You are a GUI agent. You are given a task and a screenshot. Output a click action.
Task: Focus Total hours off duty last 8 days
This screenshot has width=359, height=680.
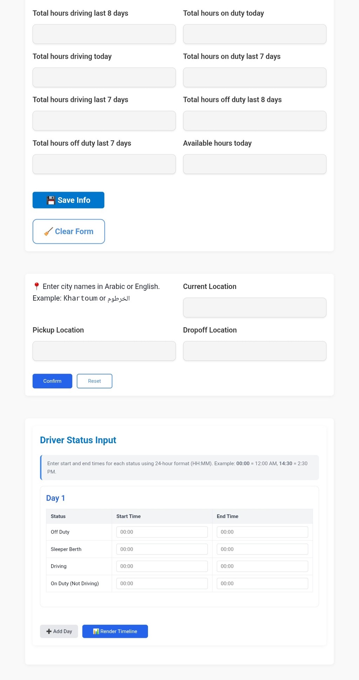point(255,121)
